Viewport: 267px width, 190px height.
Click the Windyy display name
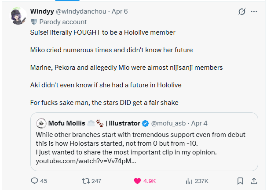42,11
